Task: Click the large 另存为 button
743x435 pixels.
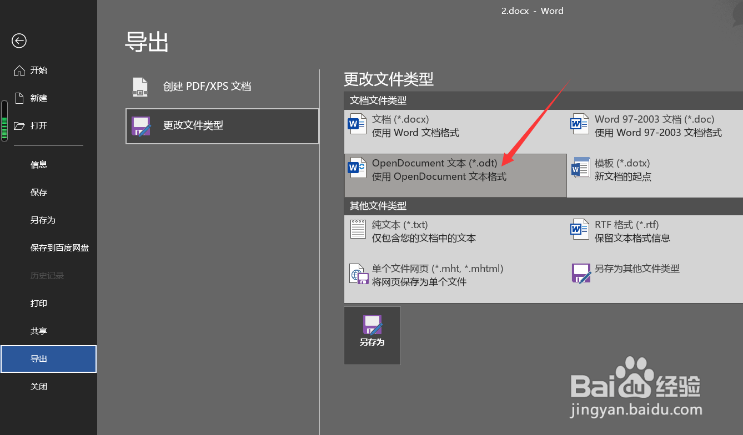Action: point(372,336)
